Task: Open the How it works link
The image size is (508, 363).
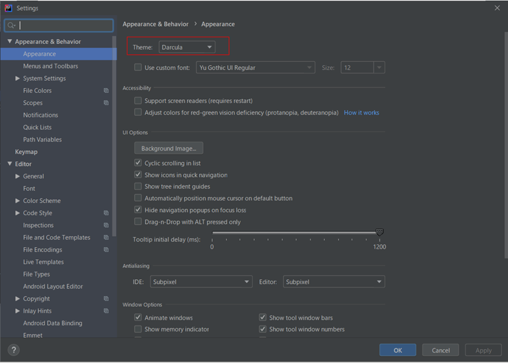Action: click(x=362, y=112)
